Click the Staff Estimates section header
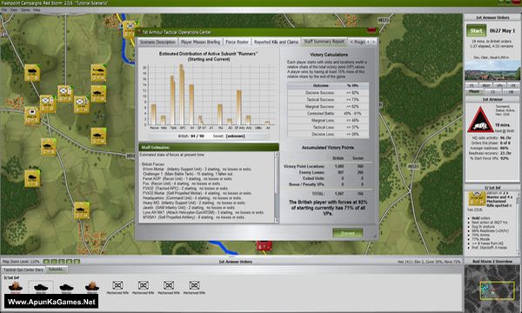522x313 pixels. pyautogui.click(x=209, y=147)
